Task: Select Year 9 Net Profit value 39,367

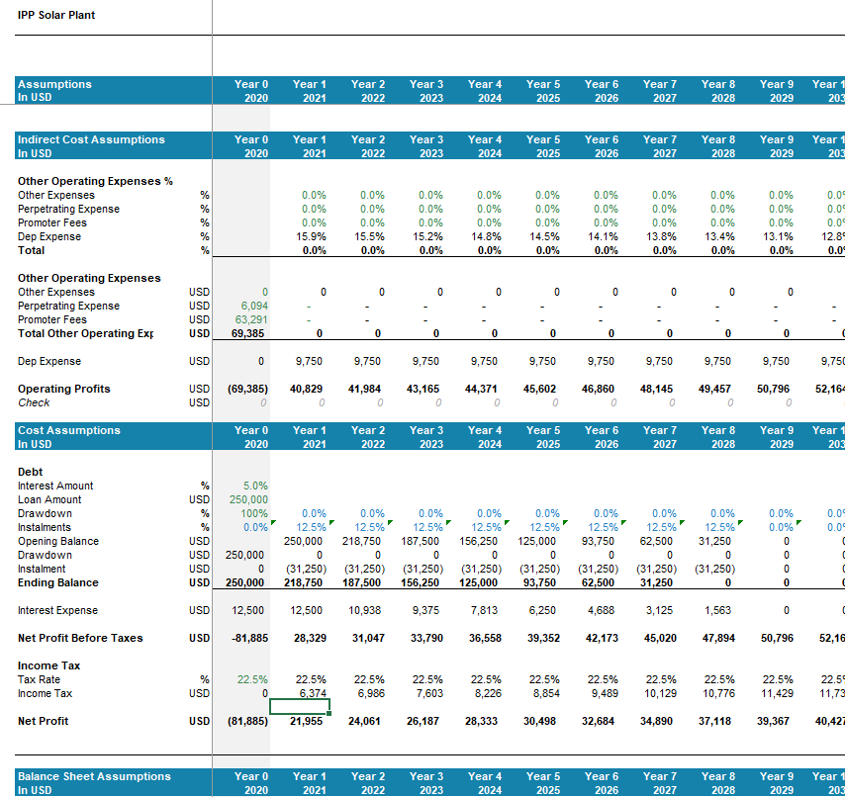Action: point(774,722)
